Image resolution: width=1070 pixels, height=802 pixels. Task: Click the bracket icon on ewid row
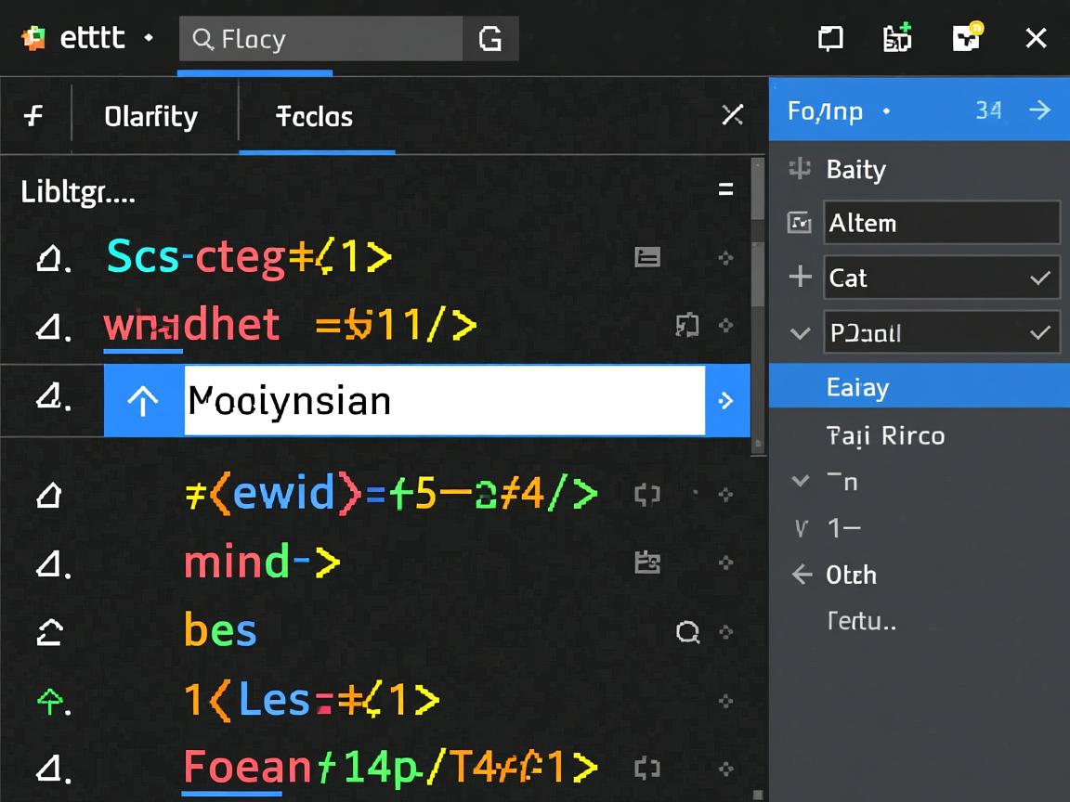pyautogui.click(x=646, y=495)
